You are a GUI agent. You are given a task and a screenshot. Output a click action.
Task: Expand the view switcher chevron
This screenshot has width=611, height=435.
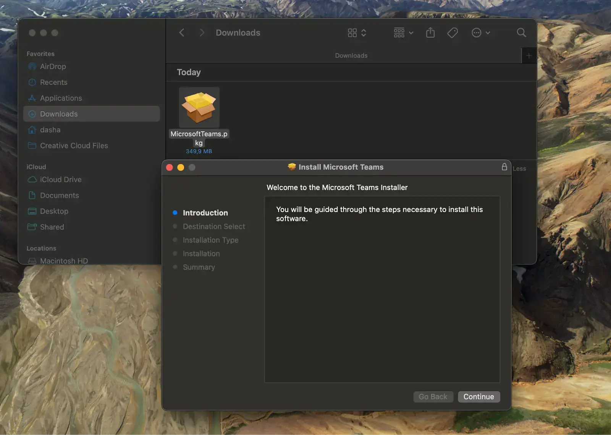364,32
